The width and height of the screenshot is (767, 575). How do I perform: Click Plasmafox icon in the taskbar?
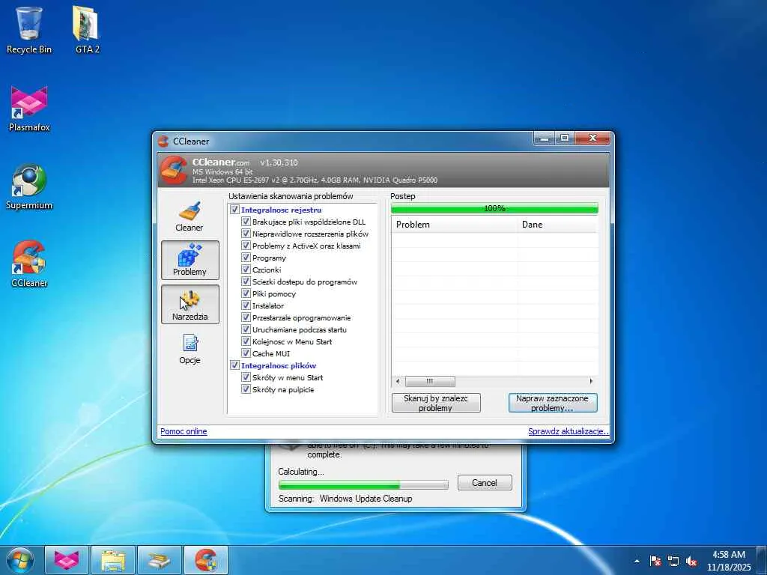[x=67, y=560]
